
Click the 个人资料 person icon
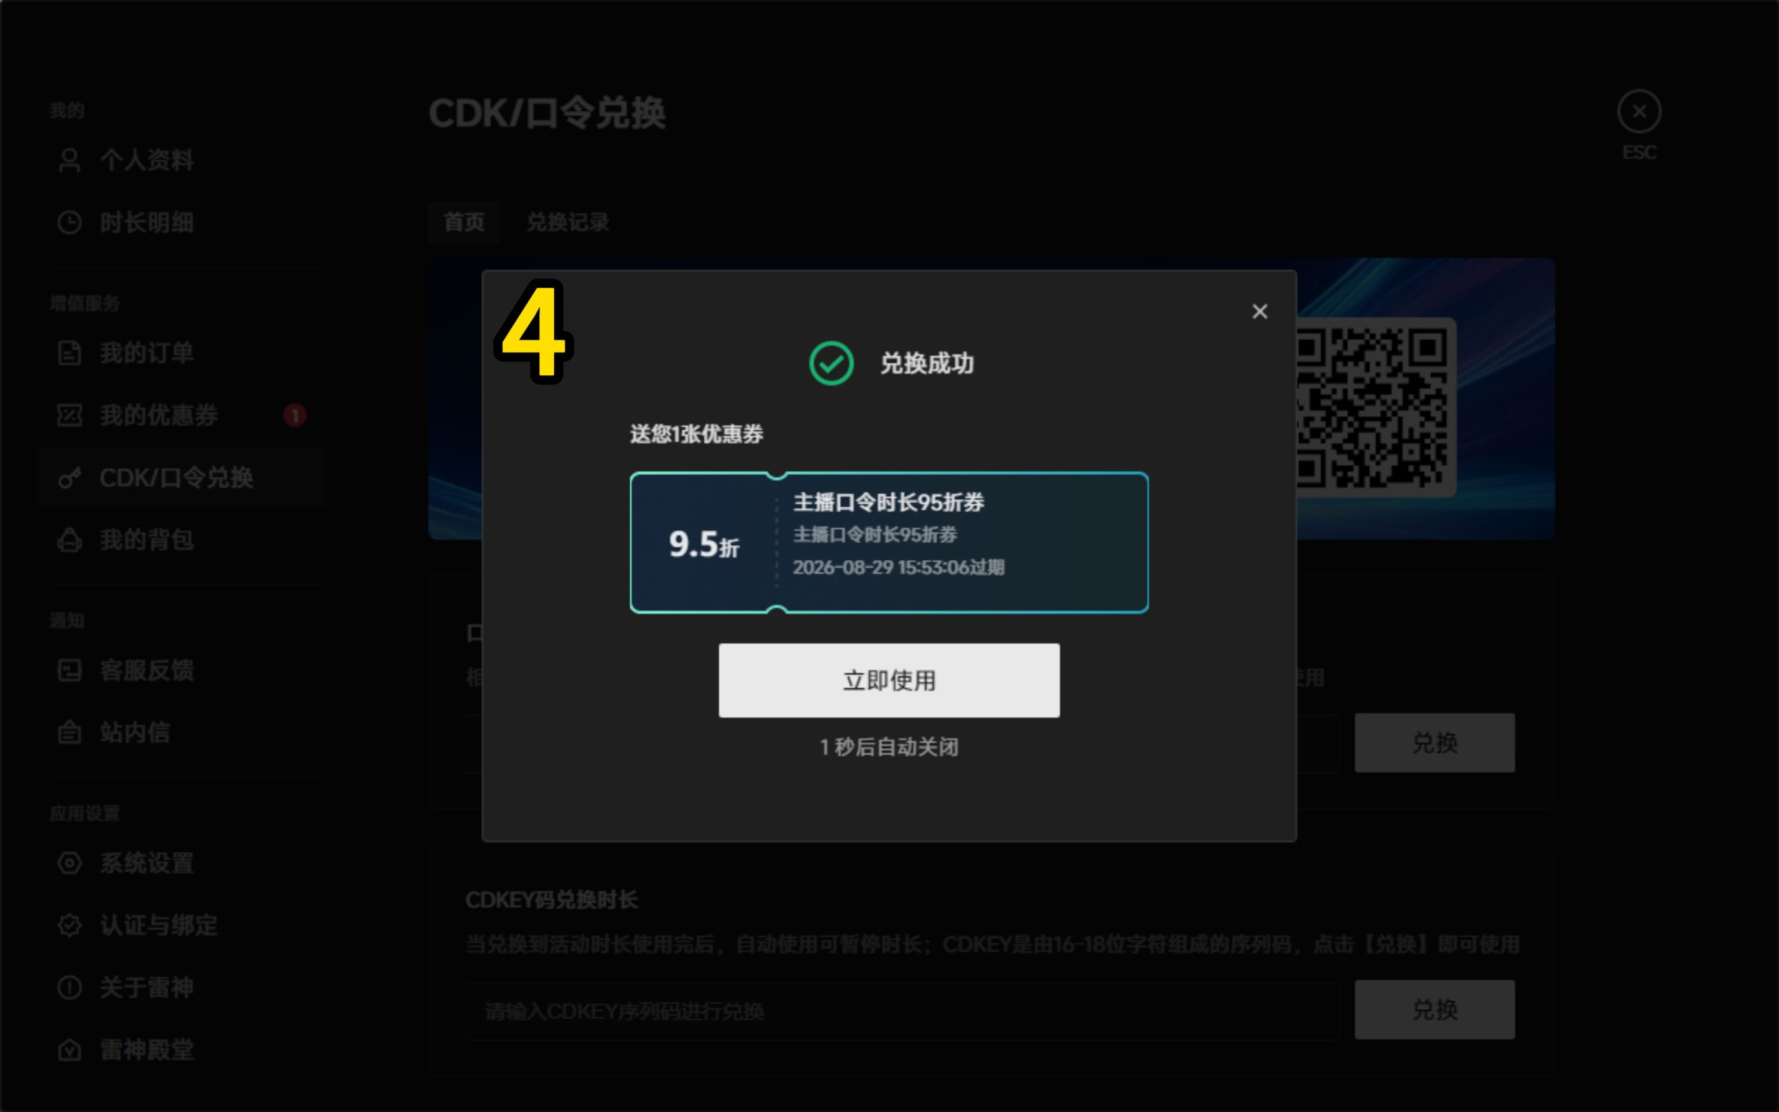(x=69, y=161)
